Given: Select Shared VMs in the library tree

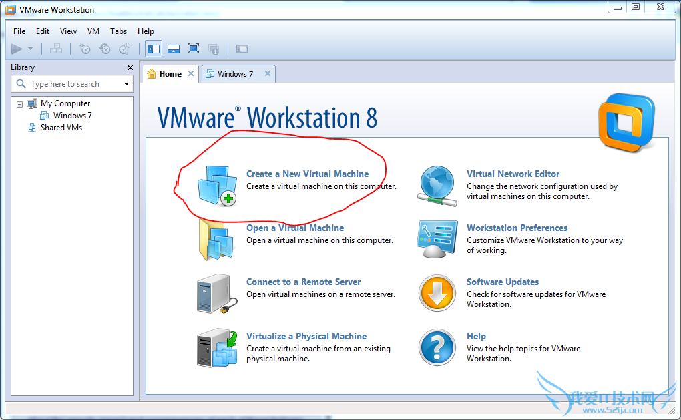Looking at the screenshot, I should point(61,128).
